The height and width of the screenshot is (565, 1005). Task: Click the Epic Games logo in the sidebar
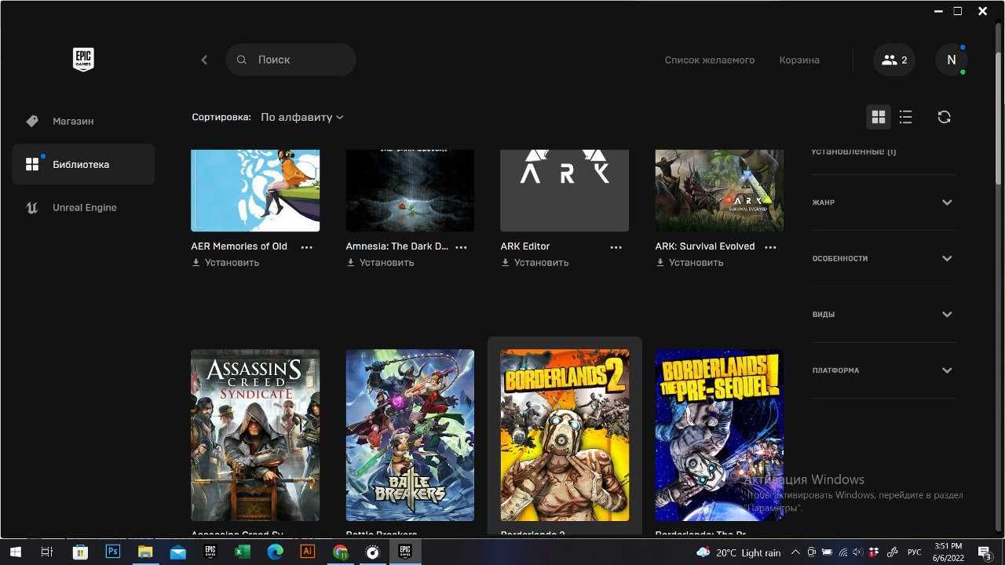(x=83, y=60)
